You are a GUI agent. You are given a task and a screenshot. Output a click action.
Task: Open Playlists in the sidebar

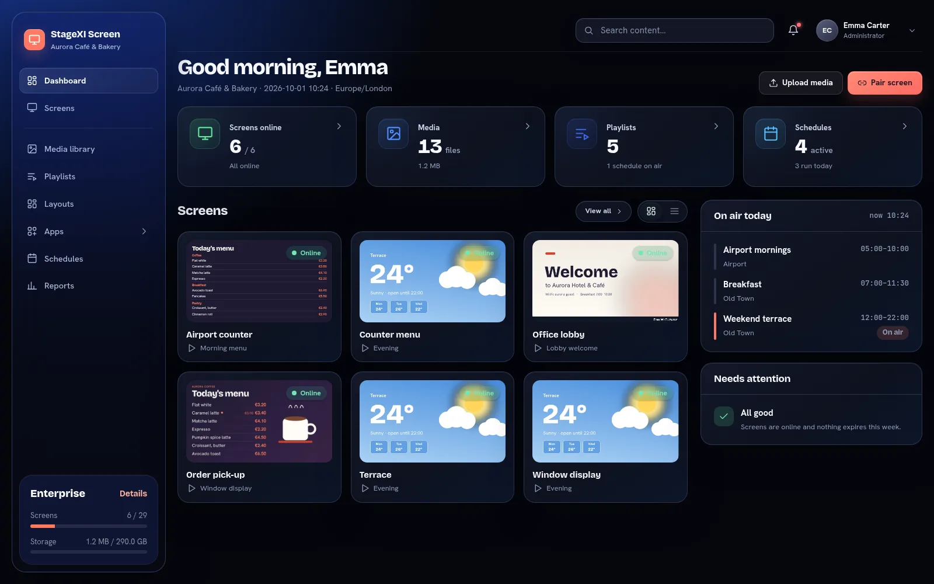click(89, 176)
